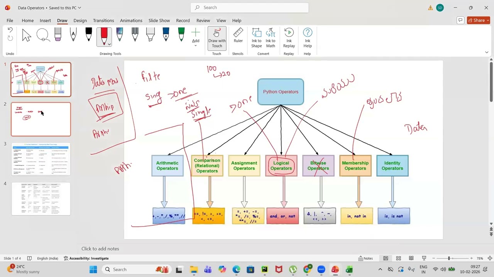
Task: Click zoom out minus button
Action: [x=434, y=258]
